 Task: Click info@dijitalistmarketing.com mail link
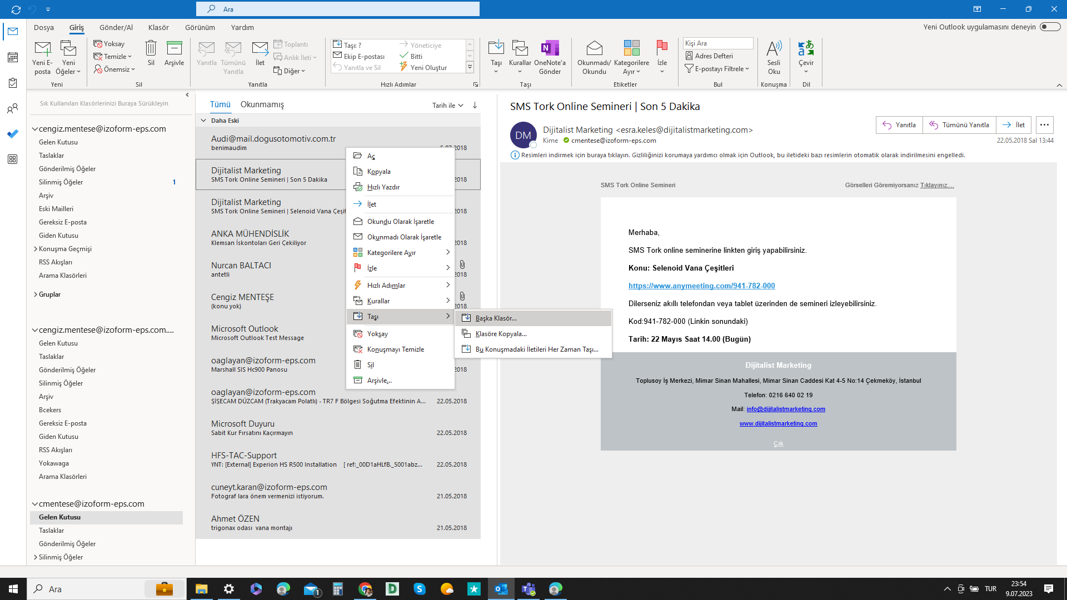pos(786,409)
